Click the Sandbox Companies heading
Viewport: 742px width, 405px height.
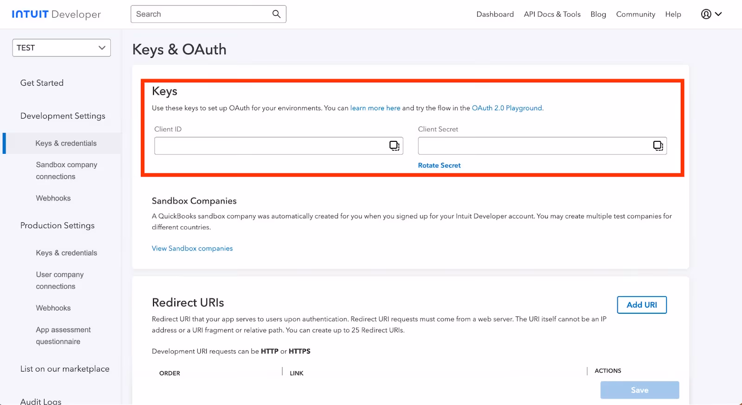pyautogui.click(x=194, y=201)
